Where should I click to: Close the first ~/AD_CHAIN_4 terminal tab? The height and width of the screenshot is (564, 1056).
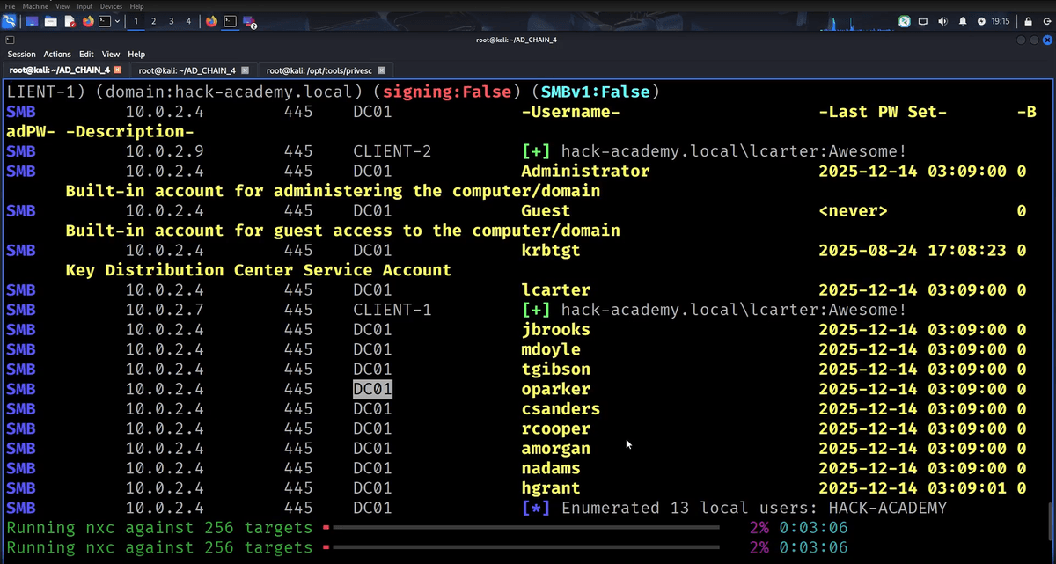click(117, 70)
